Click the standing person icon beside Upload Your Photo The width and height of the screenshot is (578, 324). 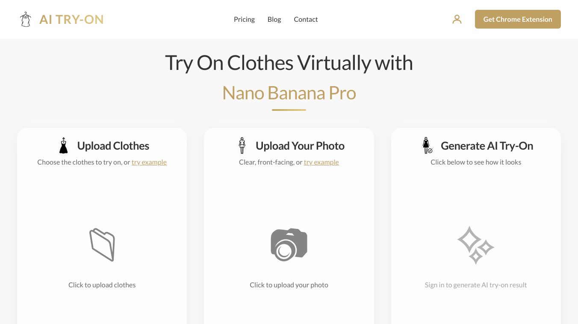click(x=242, y=146)
